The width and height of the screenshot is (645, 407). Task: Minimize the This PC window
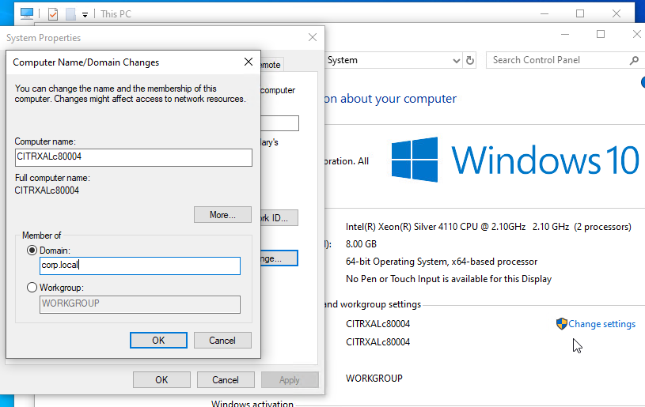[544, 13]
